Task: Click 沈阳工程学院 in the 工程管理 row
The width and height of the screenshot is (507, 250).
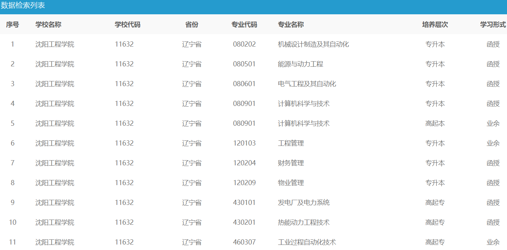Action: [x=55, y=143]
